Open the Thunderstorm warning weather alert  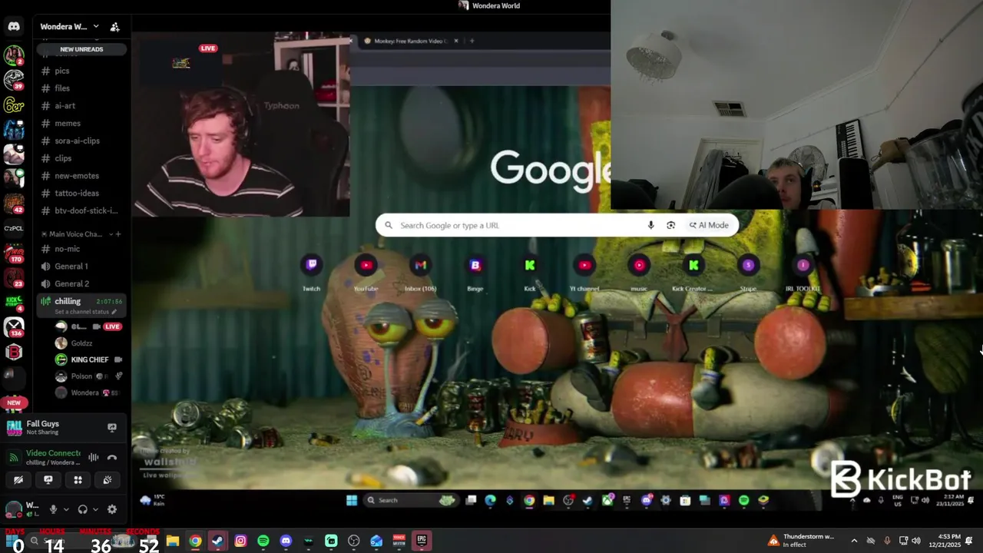pos(801,541)
